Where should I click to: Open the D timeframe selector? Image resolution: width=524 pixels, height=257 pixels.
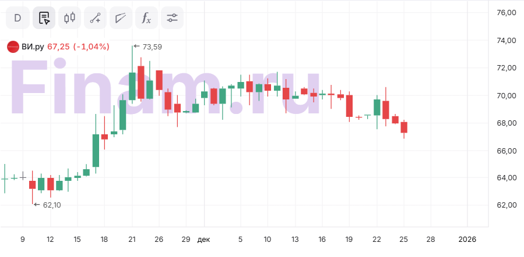click(17, 18)
